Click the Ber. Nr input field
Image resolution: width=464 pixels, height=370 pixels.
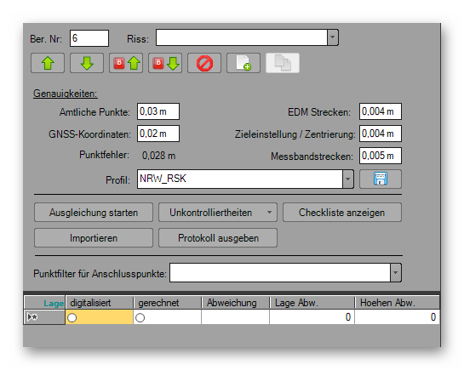pos(89,38)
